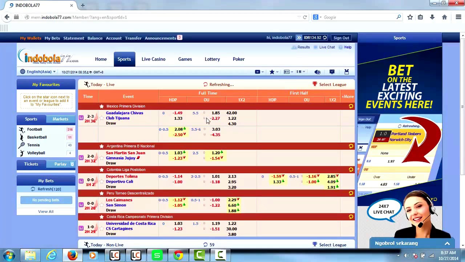Image resolution: width=465 pixels, height=262 pixels.
Task: Open the Games tab
Action: (x=185, y=59)
